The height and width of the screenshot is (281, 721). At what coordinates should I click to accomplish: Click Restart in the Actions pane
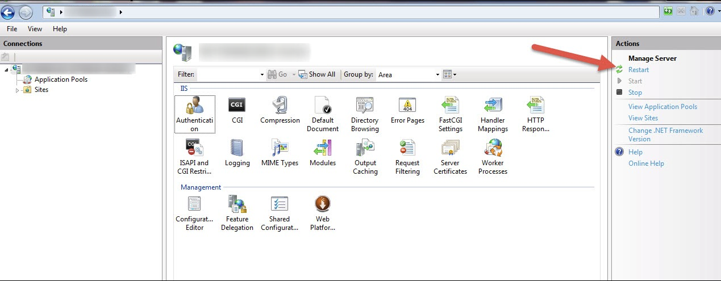638,70
